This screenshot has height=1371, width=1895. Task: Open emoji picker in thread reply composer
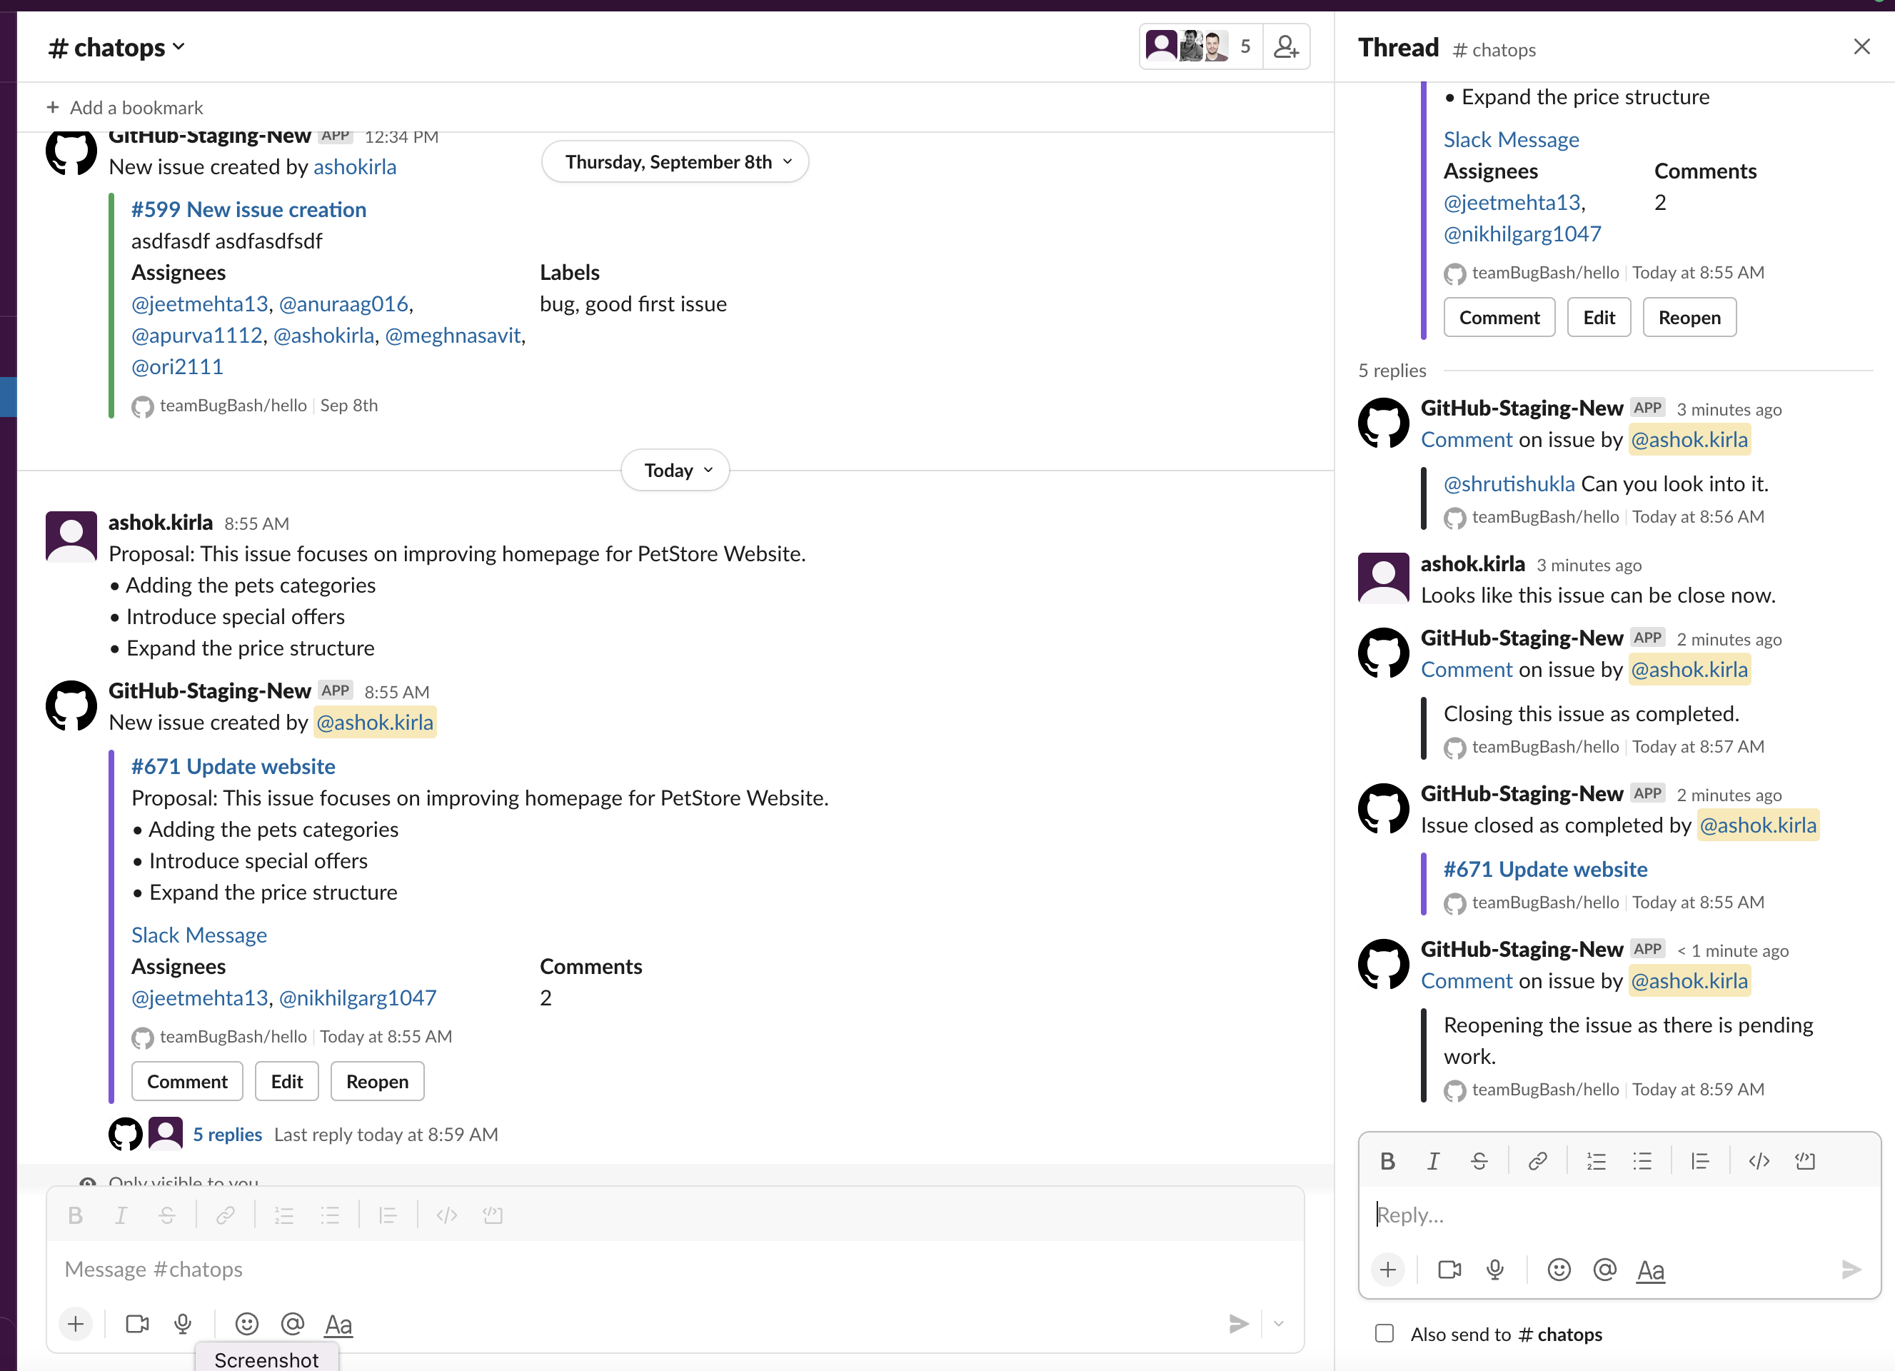1558,1270
